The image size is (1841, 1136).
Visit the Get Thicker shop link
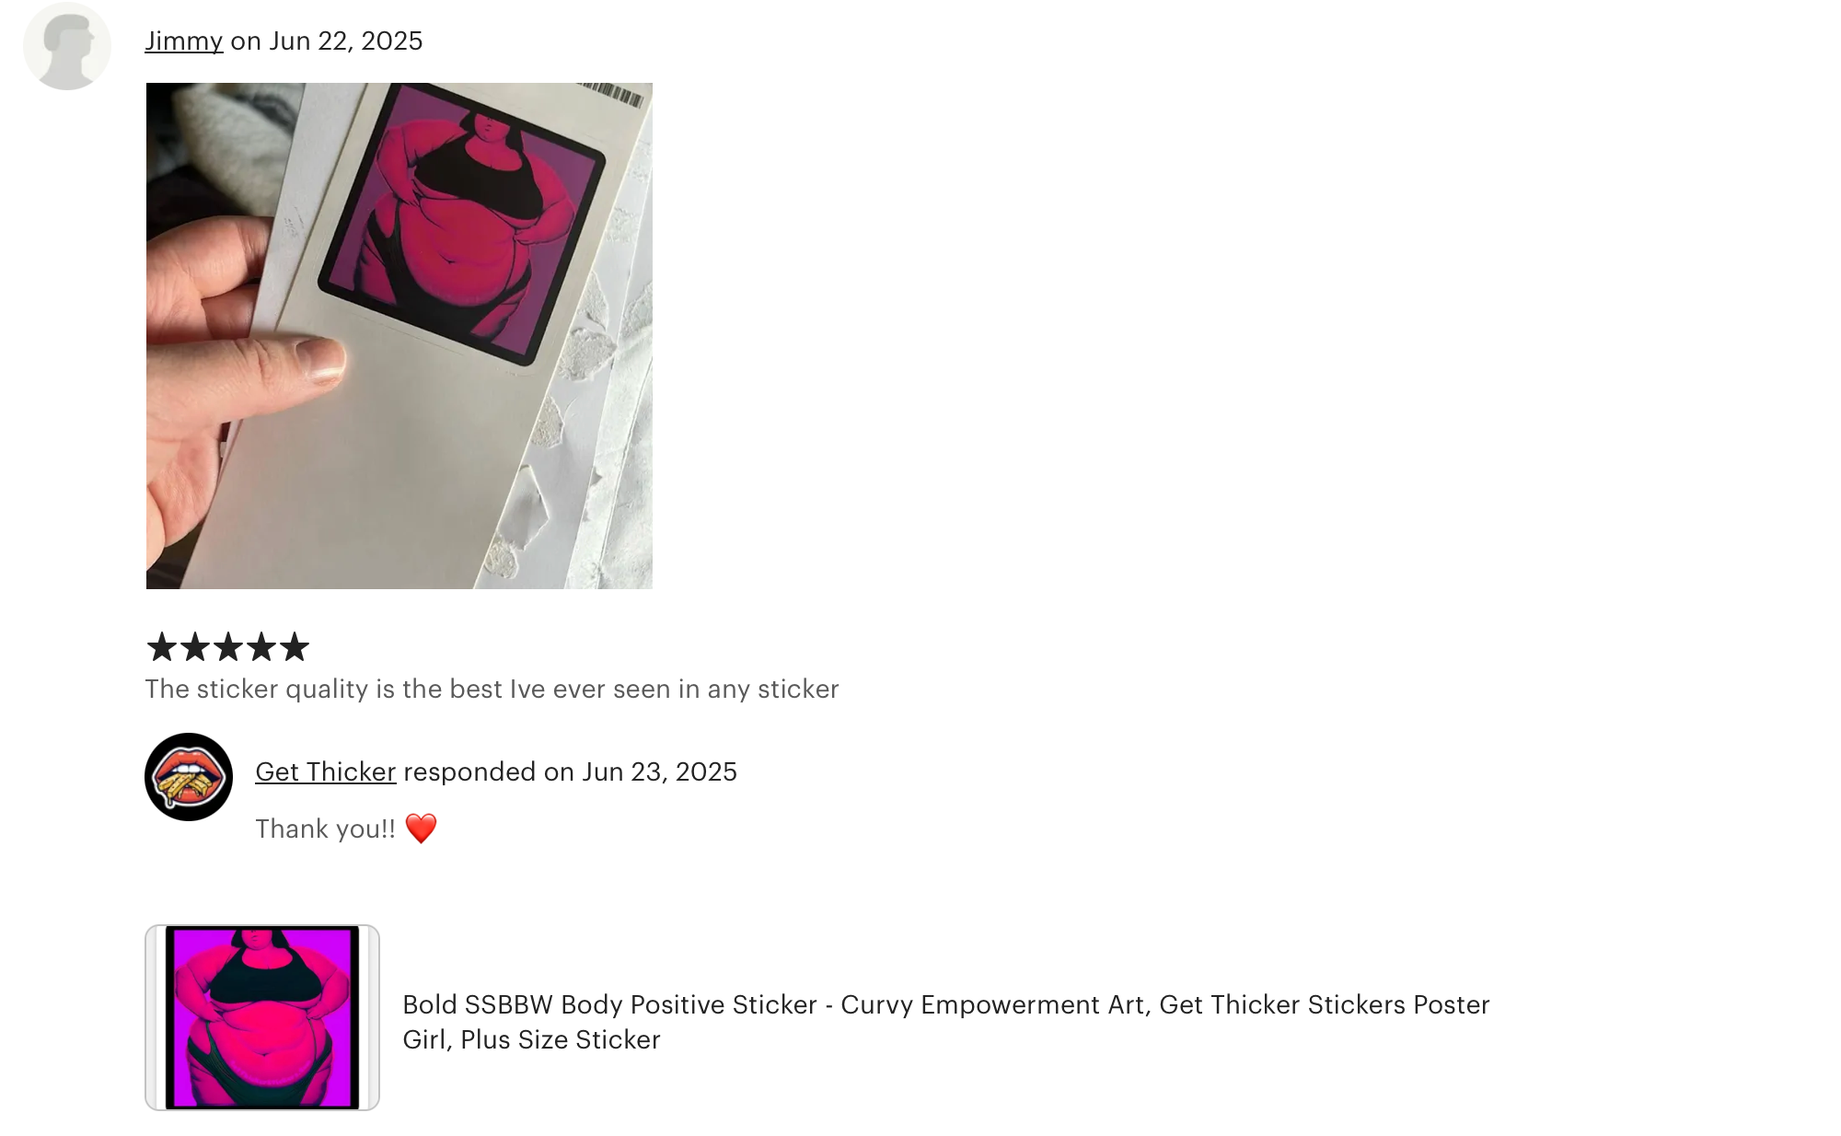coord(326,771)
